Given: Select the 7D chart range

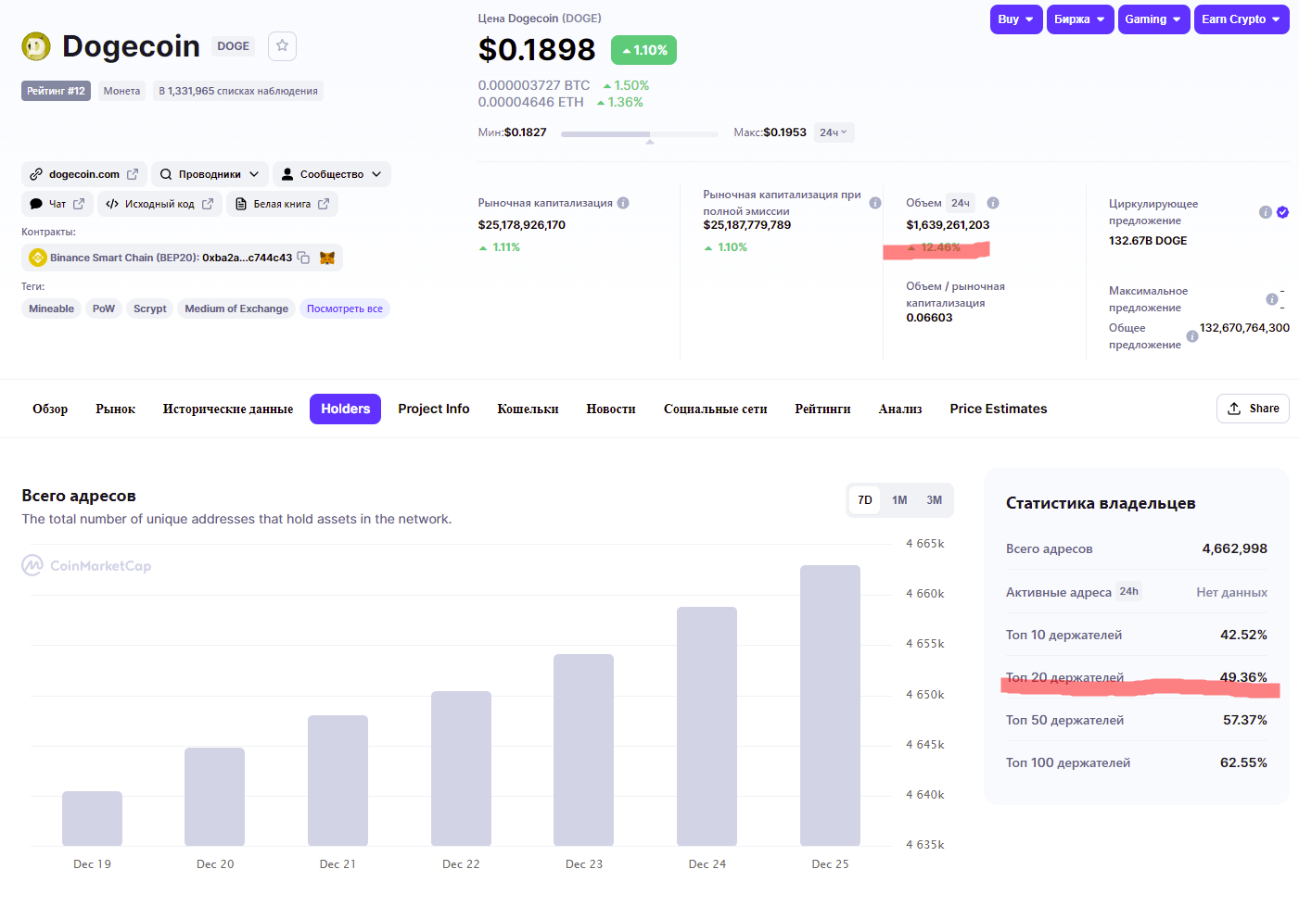Looking at the screenshot, I should (865, 500).
